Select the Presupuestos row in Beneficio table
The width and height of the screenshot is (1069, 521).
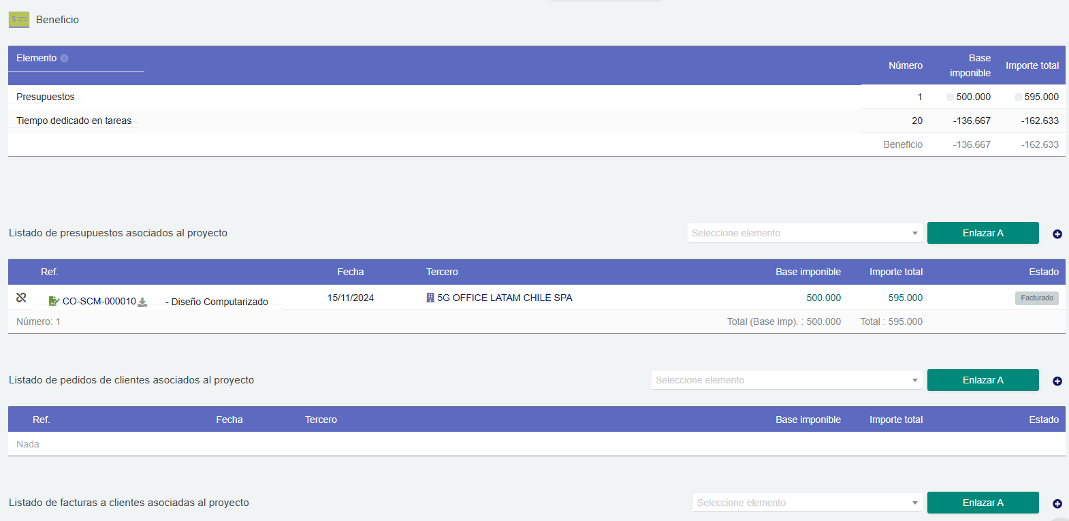537,97
